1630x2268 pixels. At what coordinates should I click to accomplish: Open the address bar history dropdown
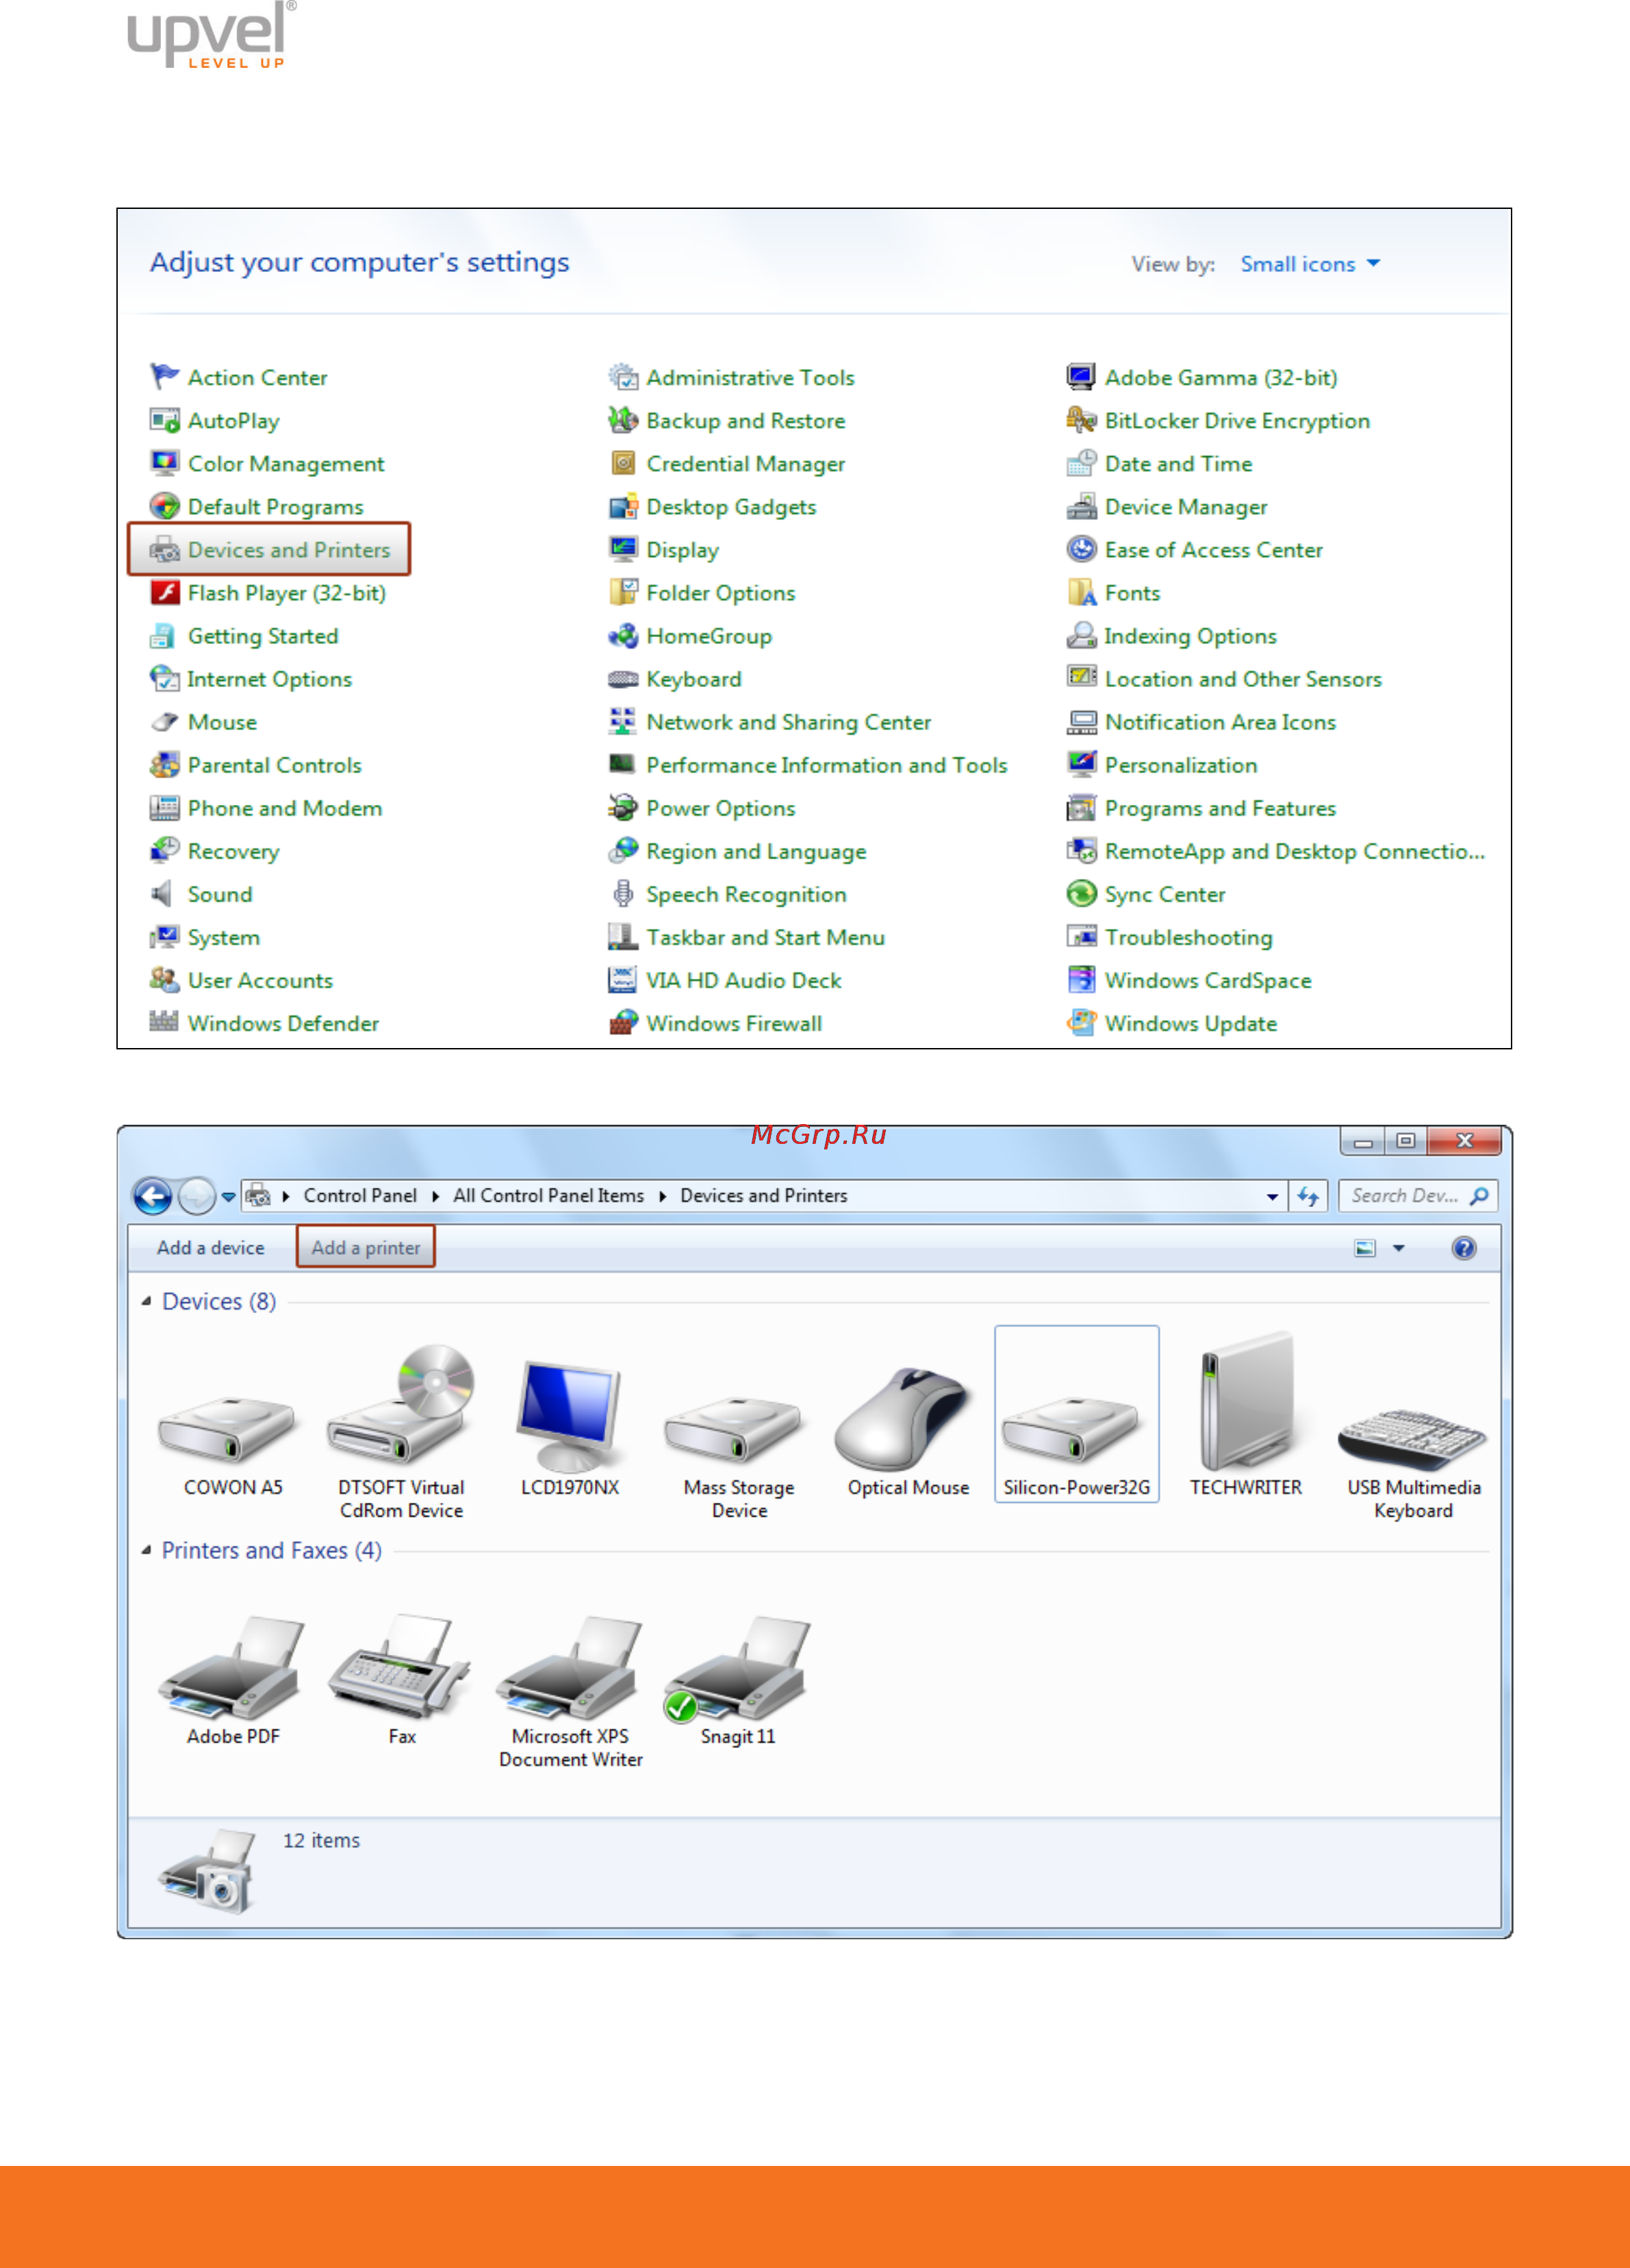(x=1272, y=1196)
